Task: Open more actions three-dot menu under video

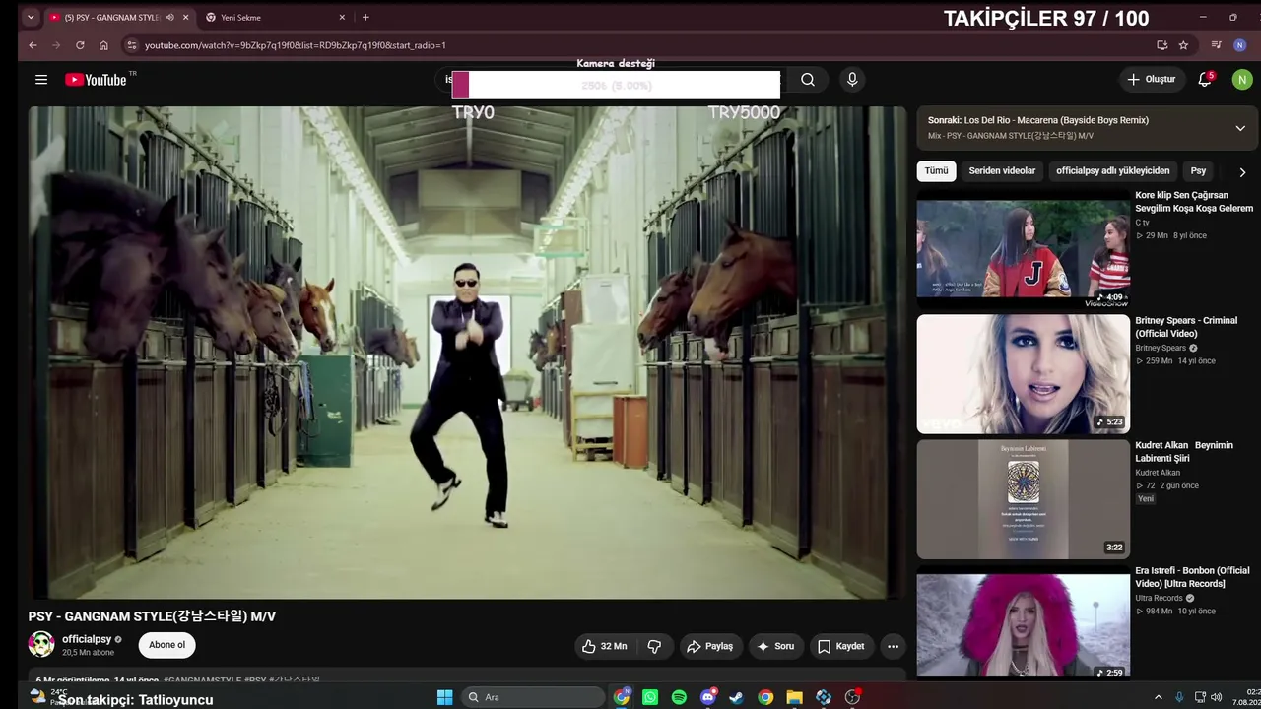Action: tap(893, 646)
